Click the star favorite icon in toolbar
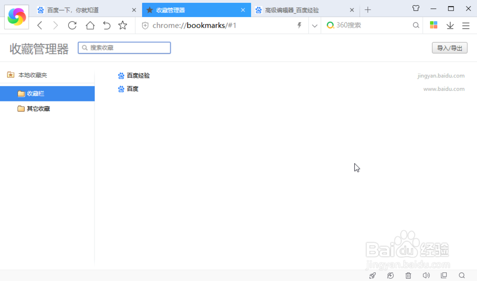 coord(123,25)
